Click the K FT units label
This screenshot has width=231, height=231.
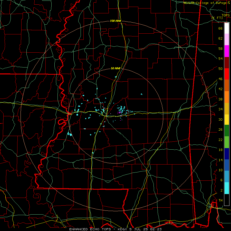217,18
